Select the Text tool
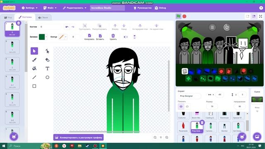 click(47, 69)
